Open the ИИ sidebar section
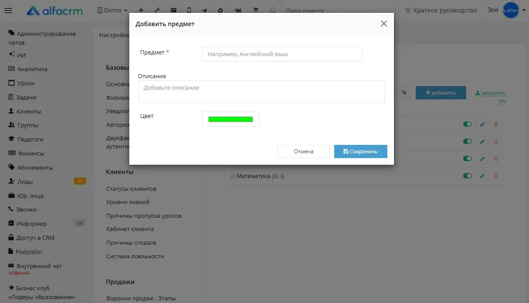Screen dimensions: 529x303 (x=17, y=55)
